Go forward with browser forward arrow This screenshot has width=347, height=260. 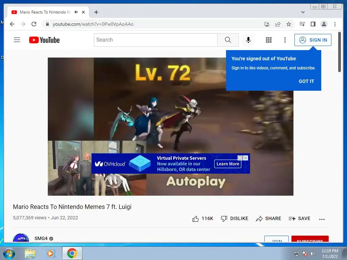23,24
